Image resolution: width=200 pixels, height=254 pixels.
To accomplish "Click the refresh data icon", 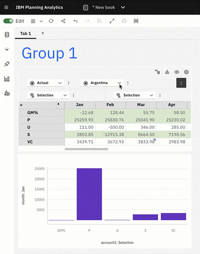I will (51, 21).
